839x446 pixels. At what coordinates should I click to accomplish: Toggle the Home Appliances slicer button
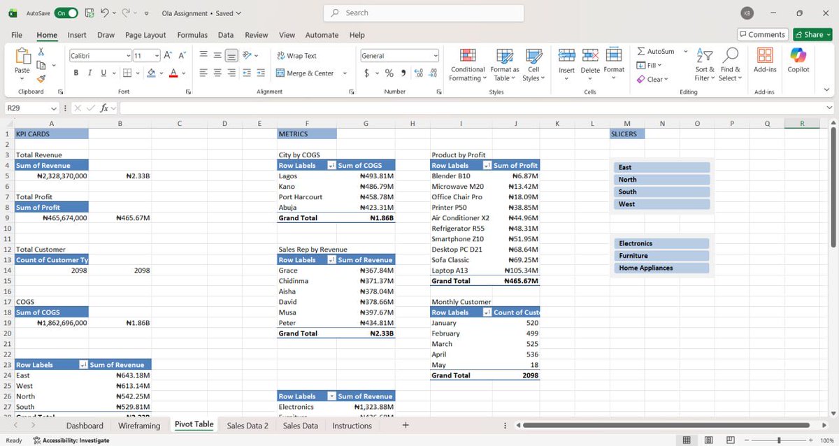pos(661,268)
